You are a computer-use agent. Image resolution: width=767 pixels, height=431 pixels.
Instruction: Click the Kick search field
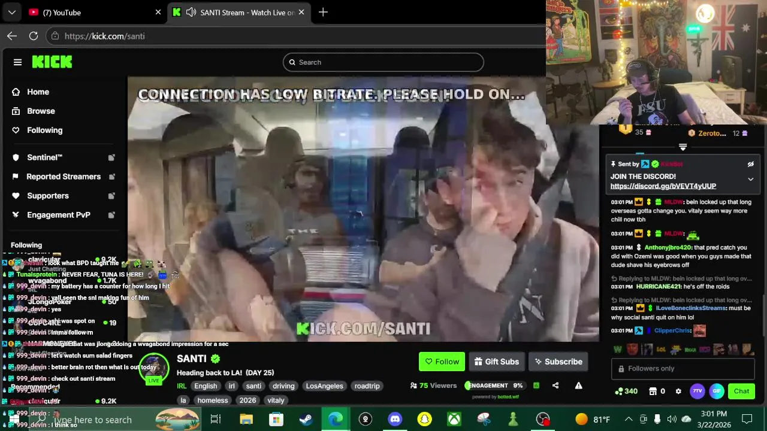[x=383, y=62]
